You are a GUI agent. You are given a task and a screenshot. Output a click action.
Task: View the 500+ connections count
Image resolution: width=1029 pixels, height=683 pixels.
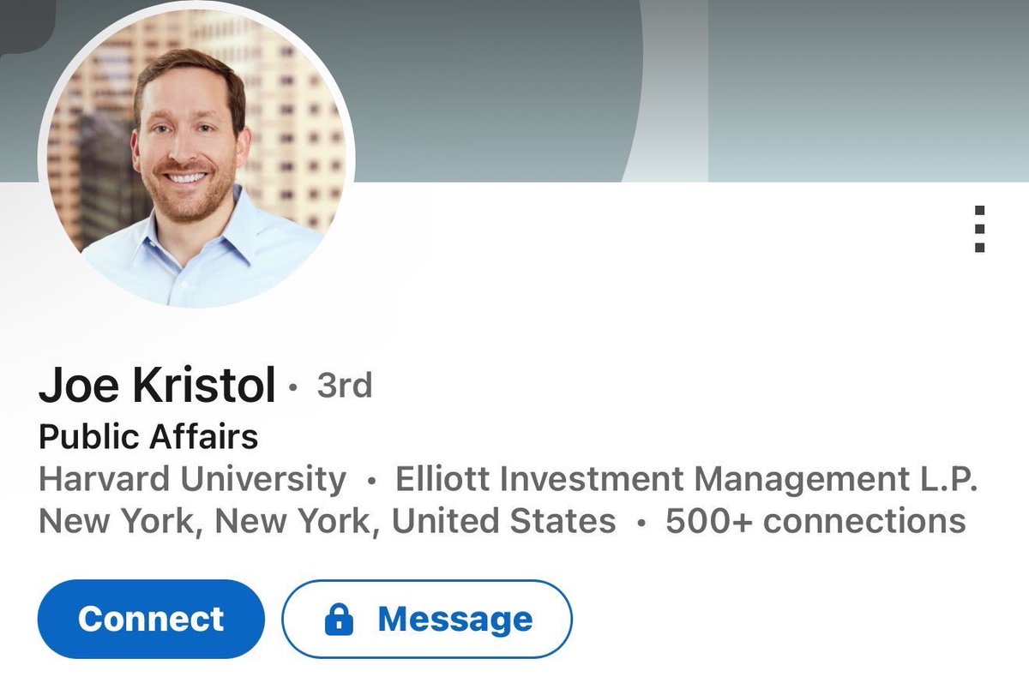(815, 521)
